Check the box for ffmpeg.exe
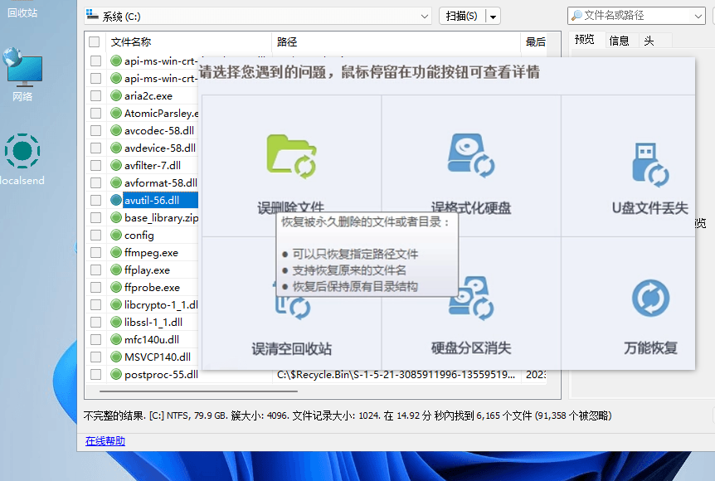Viewport: 715px width, 481px height. (x=95, y=252)
